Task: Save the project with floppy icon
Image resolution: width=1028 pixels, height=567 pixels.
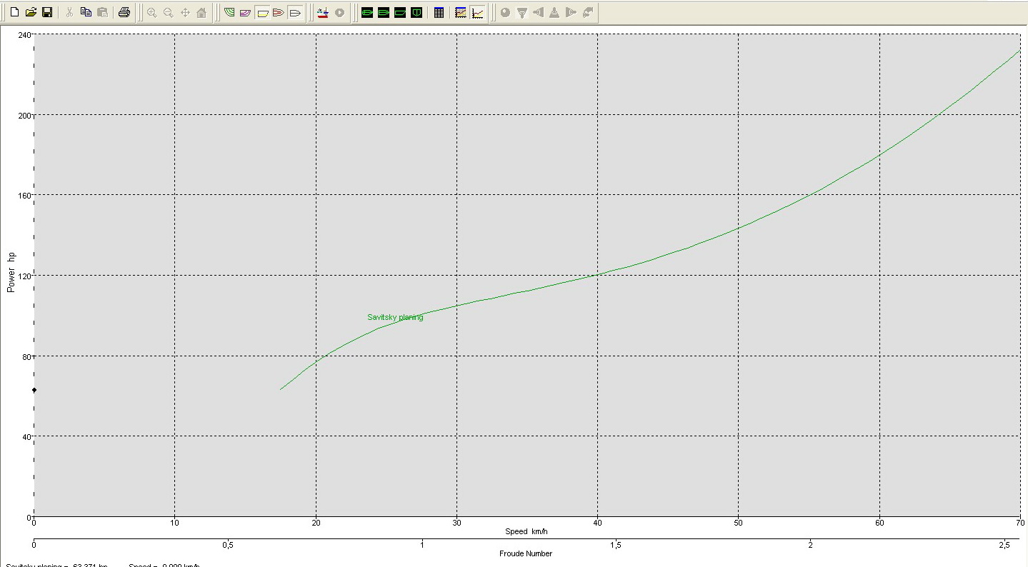Action: pos(47,12)
